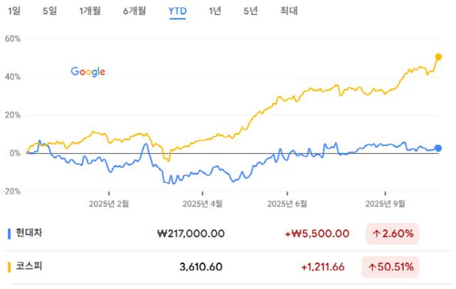Click the 현대차 2.60% change badge

click(392, 233)
